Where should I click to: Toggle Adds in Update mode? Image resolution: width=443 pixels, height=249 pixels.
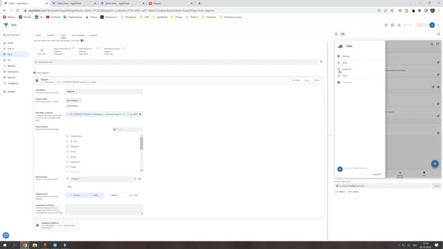(x=95, y=195)
